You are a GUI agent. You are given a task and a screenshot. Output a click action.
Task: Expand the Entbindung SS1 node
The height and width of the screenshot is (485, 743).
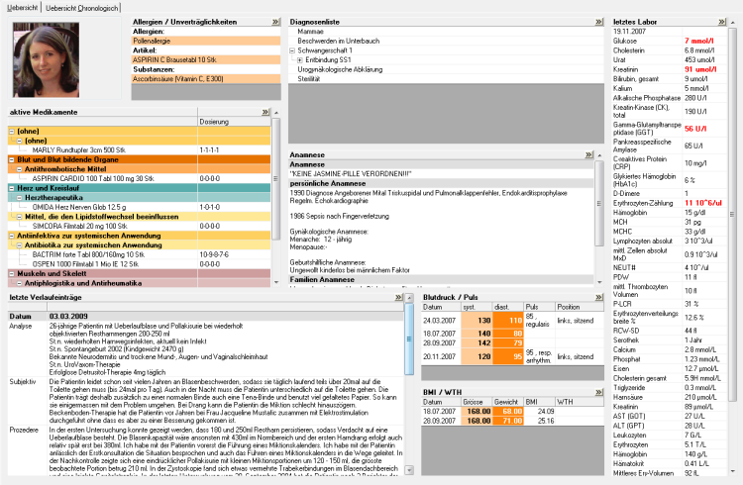coord(300,60)
